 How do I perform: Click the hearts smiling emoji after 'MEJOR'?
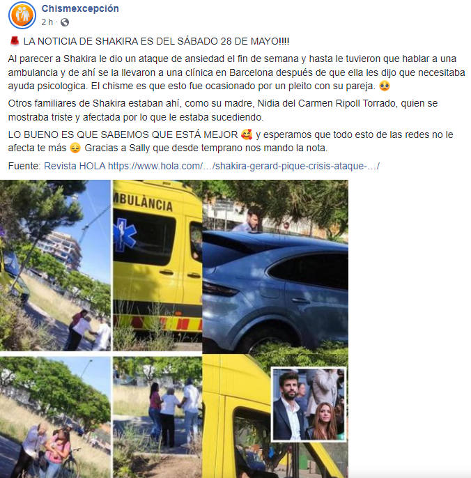[247, 134]
